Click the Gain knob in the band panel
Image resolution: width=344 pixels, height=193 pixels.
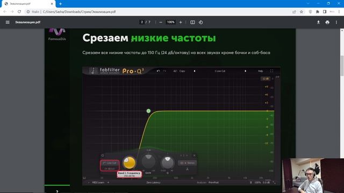tap(148, 161)
